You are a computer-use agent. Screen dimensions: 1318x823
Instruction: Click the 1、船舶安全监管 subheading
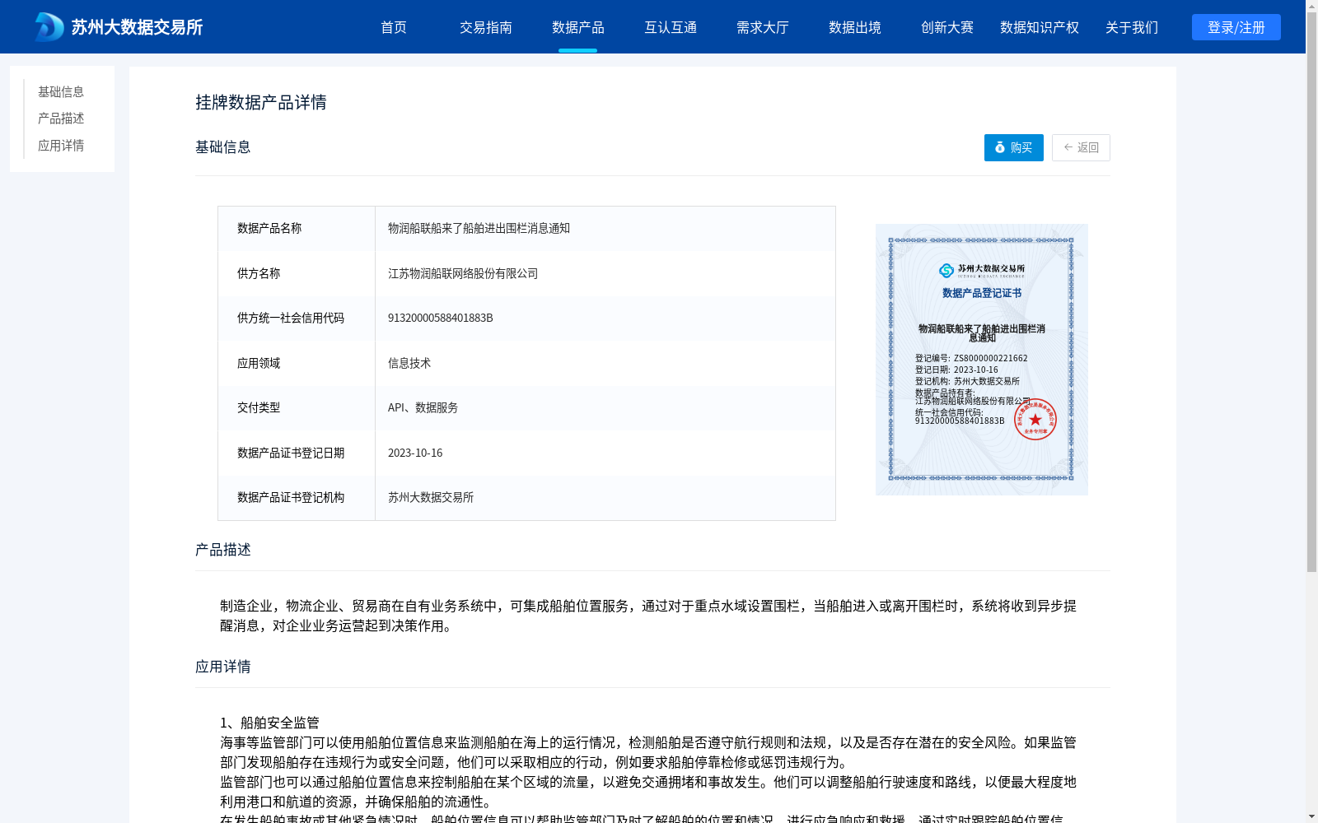click(269, 723)
